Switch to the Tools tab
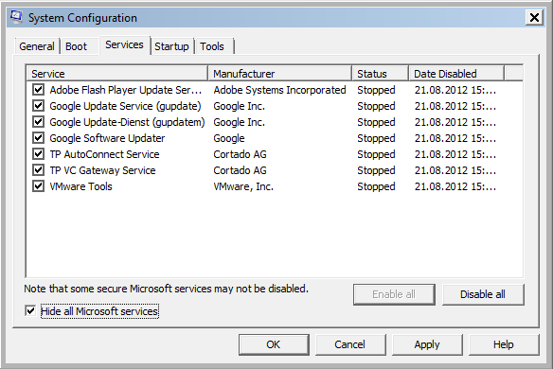553x369 pixels. tap(212, 46)
